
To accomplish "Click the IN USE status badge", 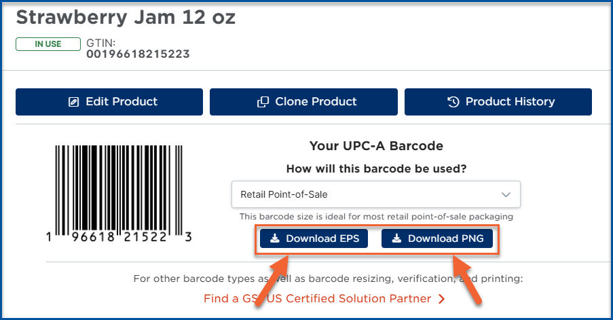I will [48, 44].
